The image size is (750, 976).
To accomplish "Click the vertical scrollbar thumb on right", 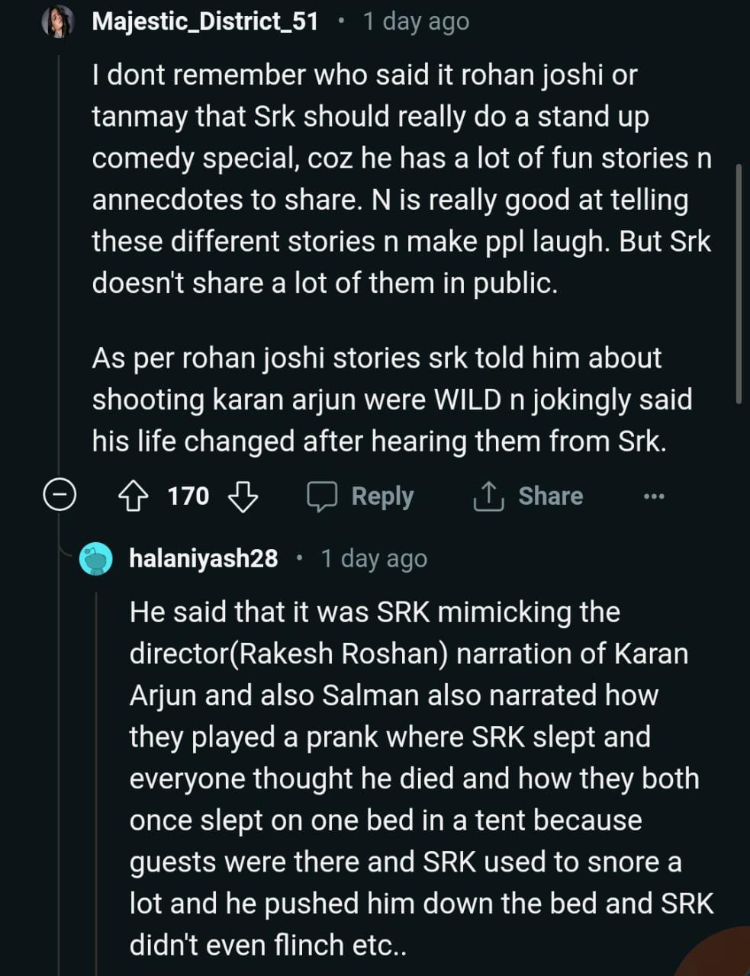I will coord(738,282).
